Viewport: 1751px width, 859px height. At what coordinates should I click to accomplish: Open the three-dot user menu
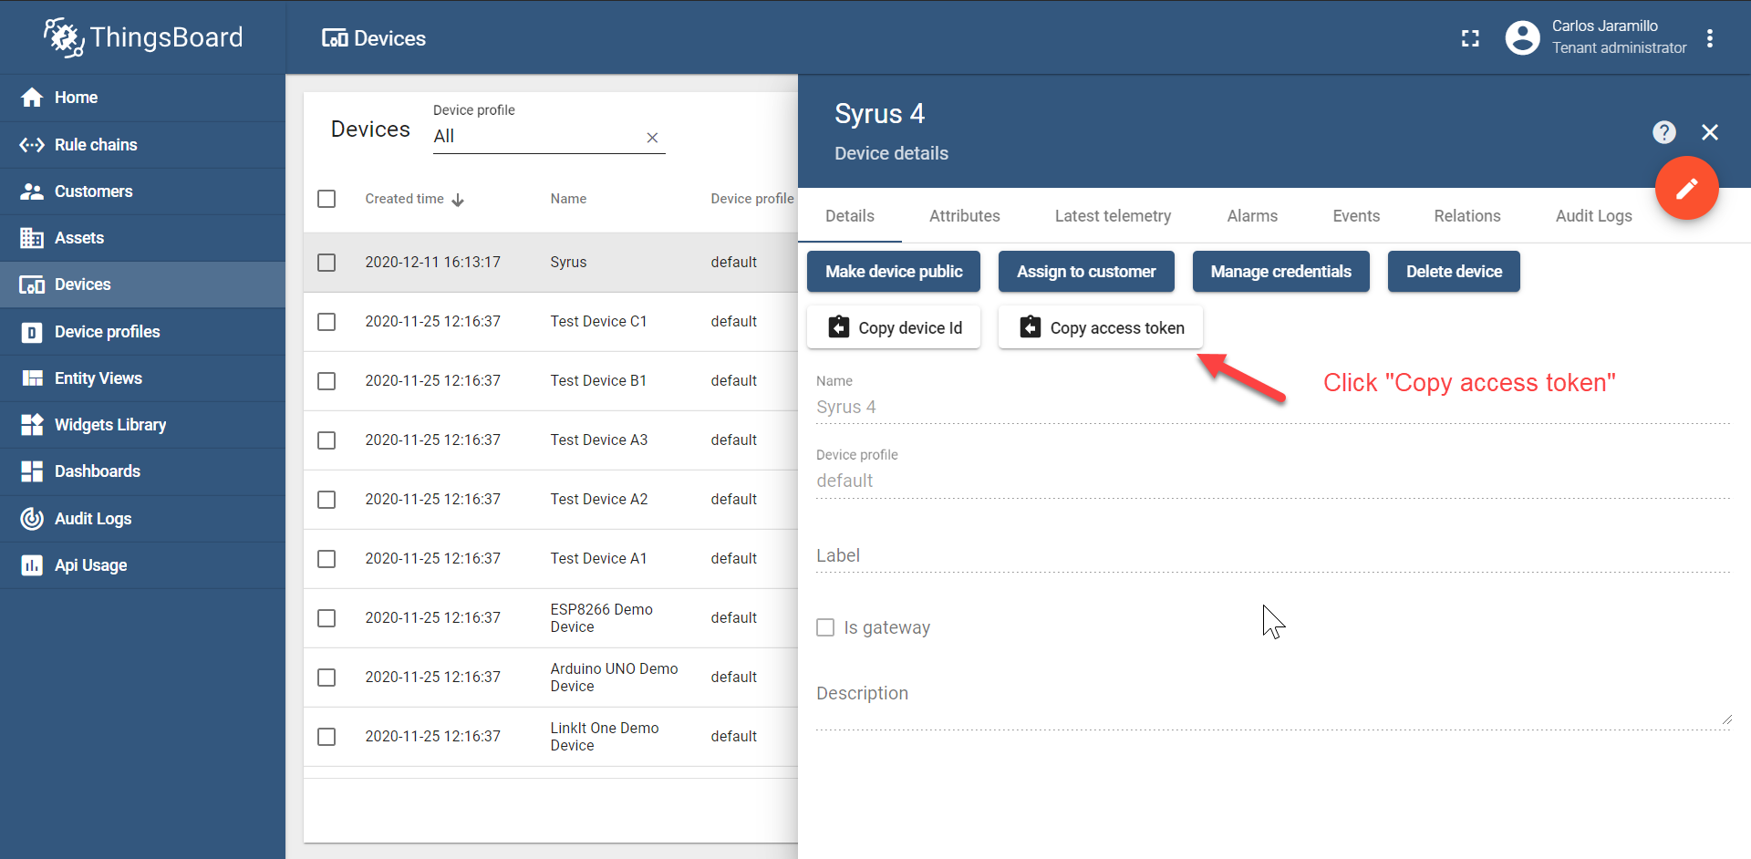coord(1709,38)
